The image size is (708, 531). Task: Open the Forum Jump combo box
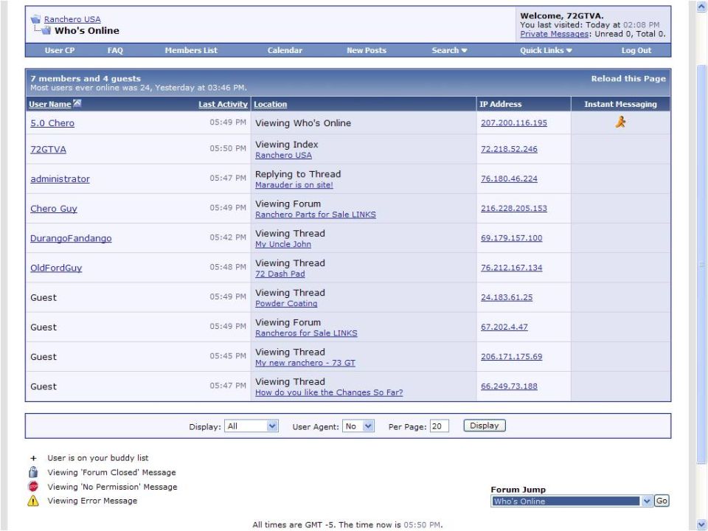pyautogui.click(x=572, y=501)
